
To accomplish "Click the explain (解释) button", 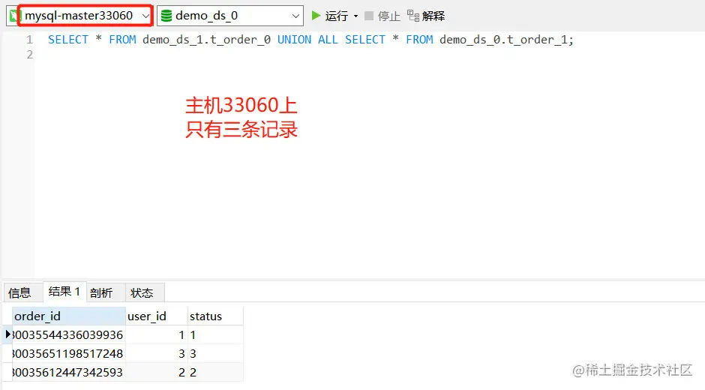I will 426,16.
